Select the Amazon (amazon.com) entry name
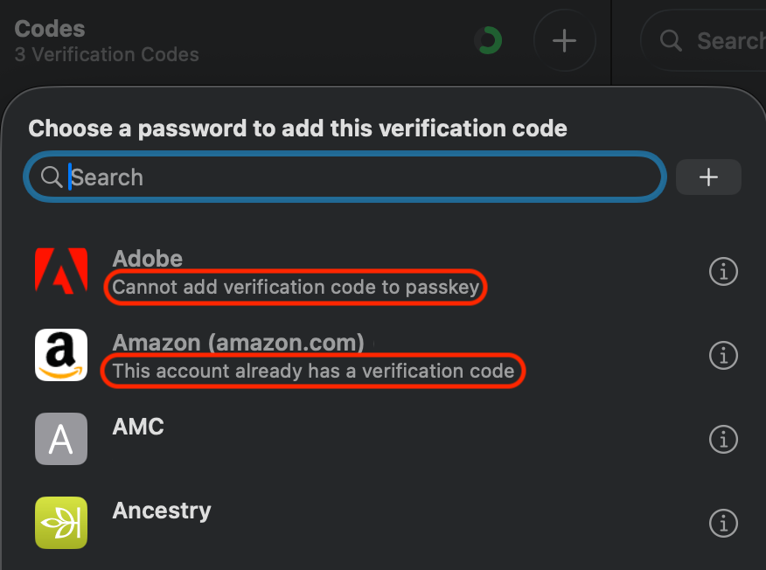This screenshot has height=570, width=766. (238, 342)
